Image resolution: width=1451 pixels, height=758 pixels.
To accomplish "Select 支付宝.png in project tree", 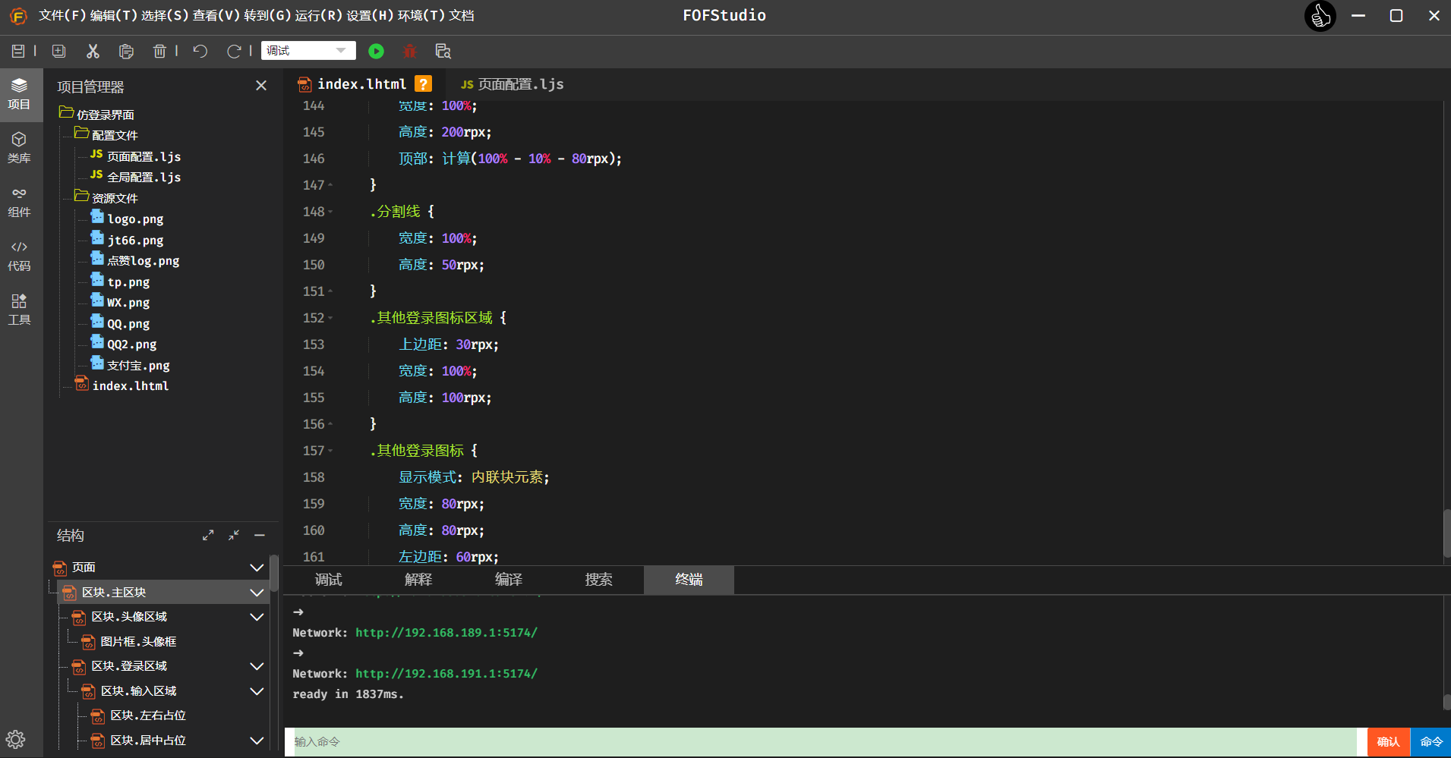I will 138,365.
